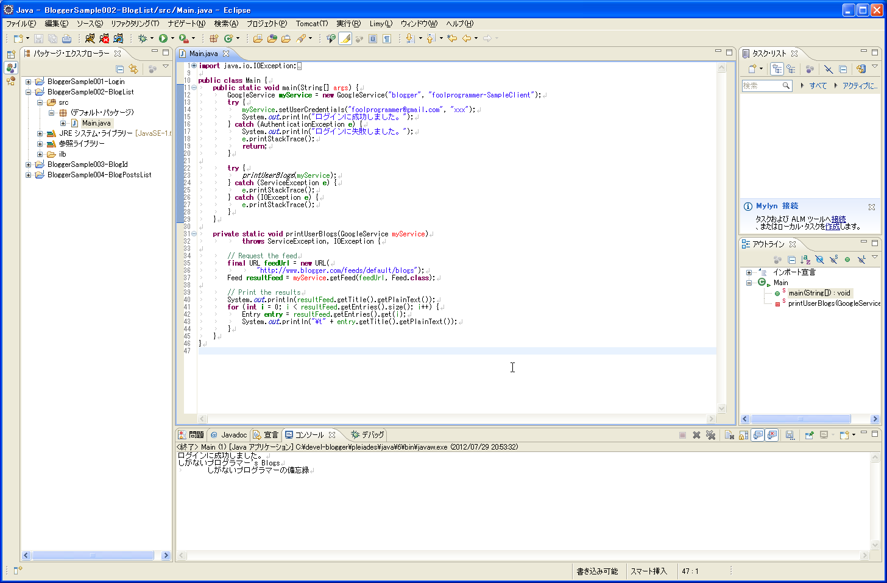Viewport: 887px width, 583px height.
Task: Open Outline view menu triangle
Action: point(875,257)
